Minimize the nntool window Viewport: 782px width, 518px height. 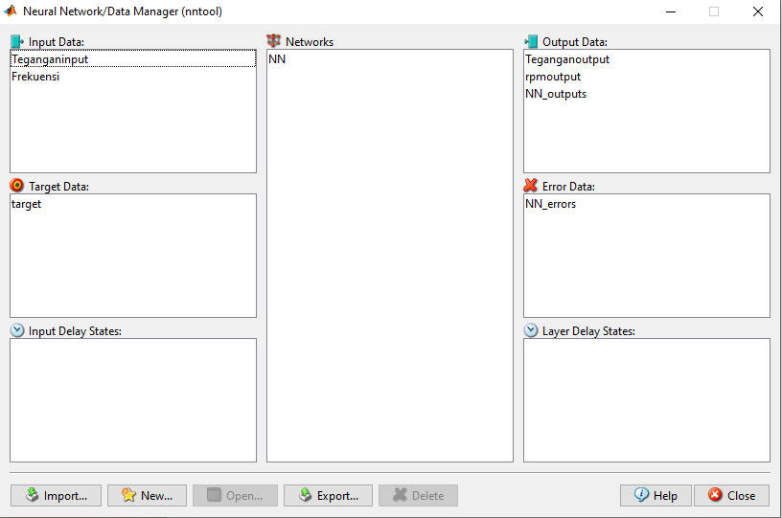[671, 11]
